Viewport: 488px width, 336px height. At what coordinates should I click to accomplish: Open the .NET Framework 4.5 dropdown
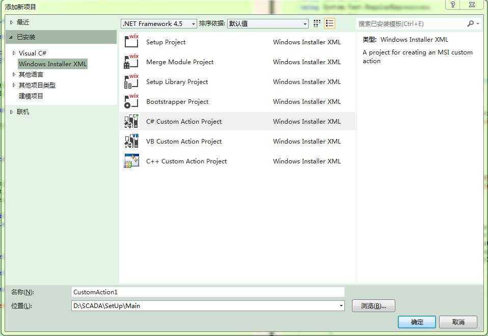[x=159, y=23]
